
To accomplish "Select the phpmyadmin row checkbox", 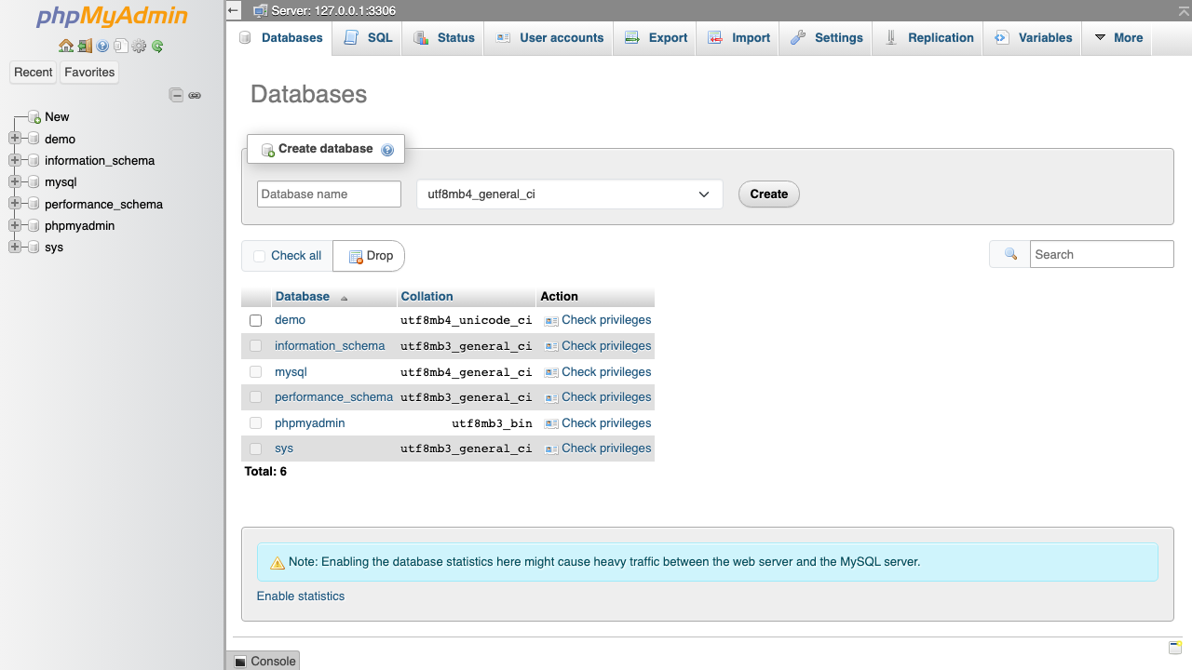I will [256, 423].
